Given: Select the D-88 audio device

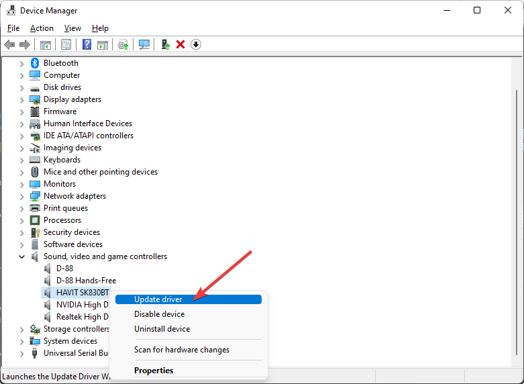Looking at the screenshot, I should 64,269.
